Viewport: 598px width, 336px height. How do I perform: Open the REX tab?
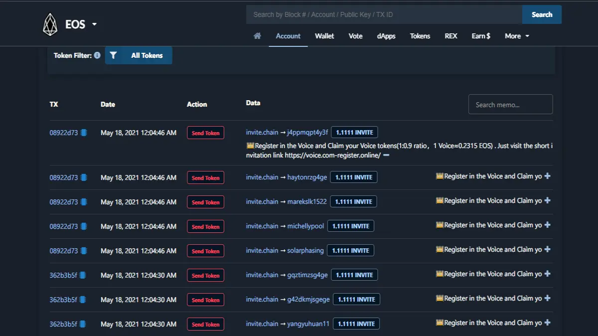[x=451, y=36]
